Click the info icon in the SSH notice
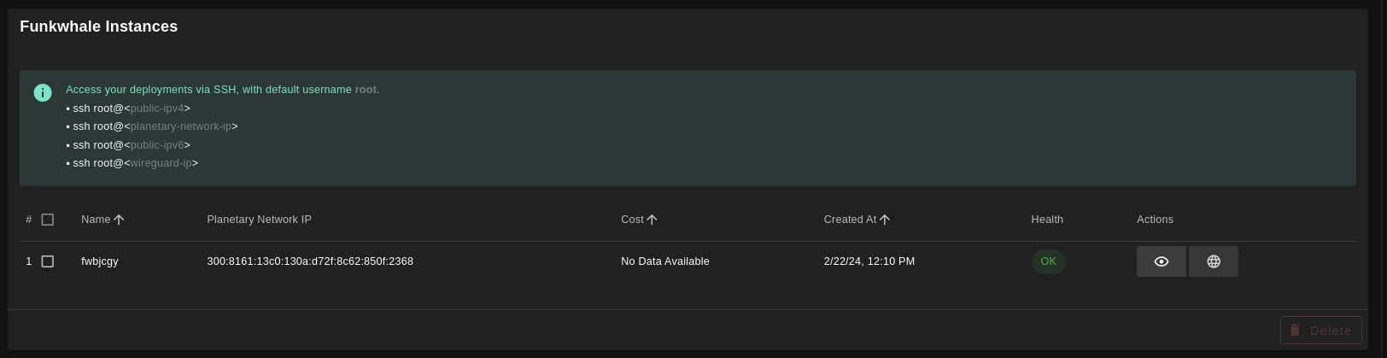The width and height of the screenshot is (1387, 358). pos(43,92)
